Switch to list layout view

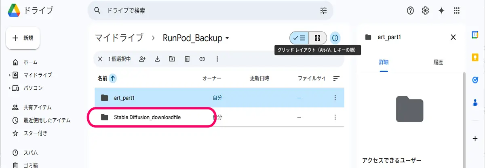(x=299, y=38)
